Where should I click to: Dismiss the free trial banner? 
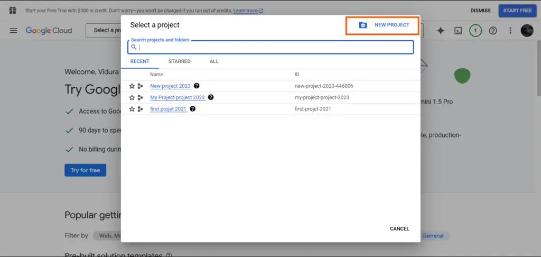tap(480, 11)
